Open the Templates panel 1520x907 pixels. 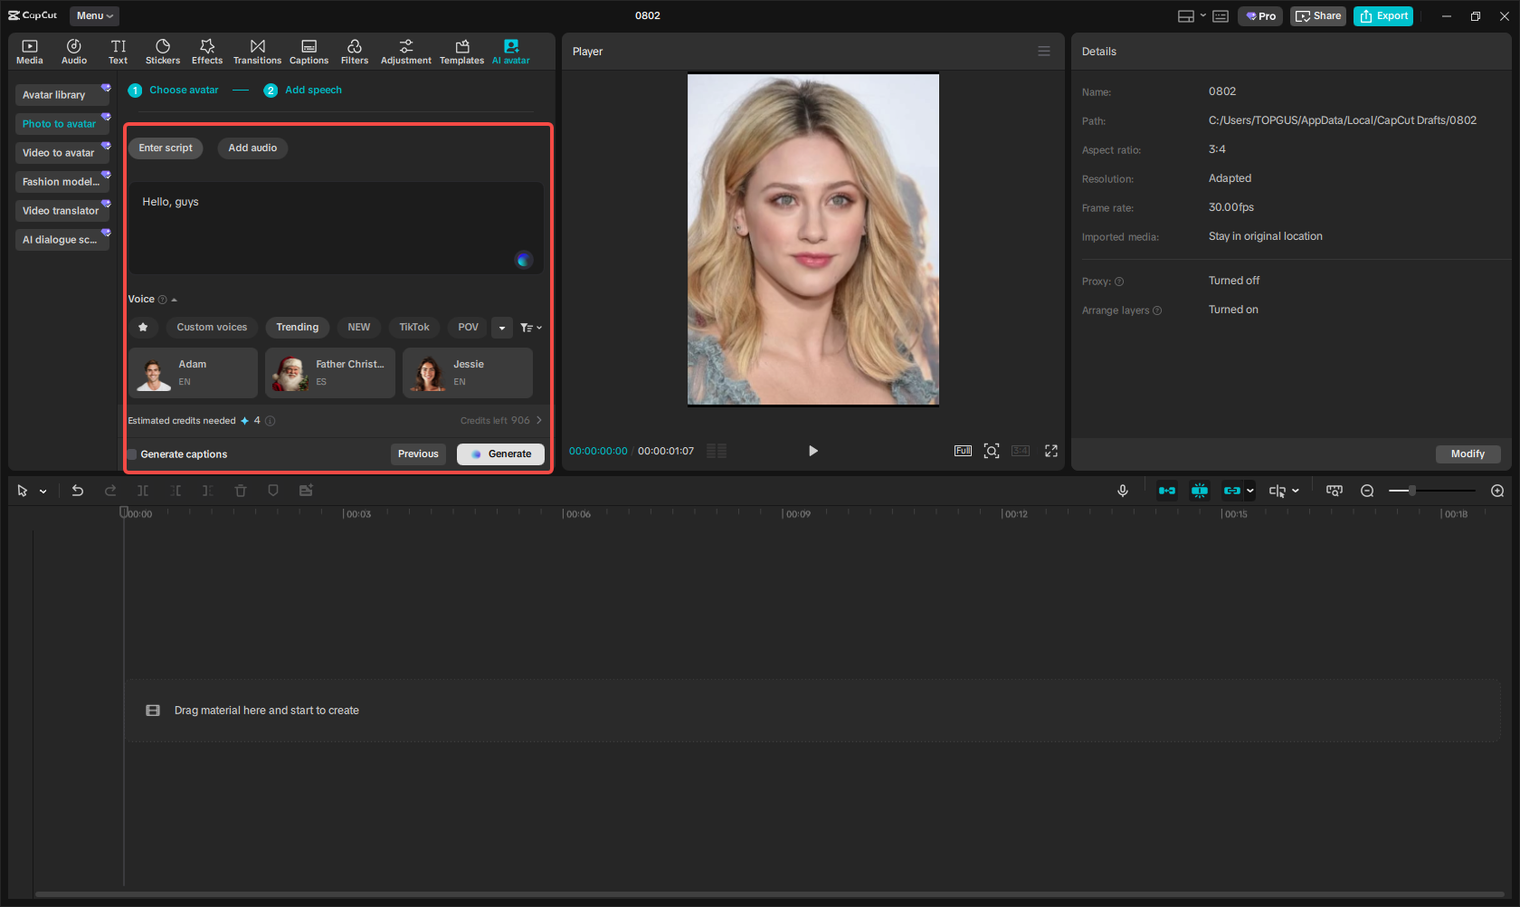tap(461, 51)
